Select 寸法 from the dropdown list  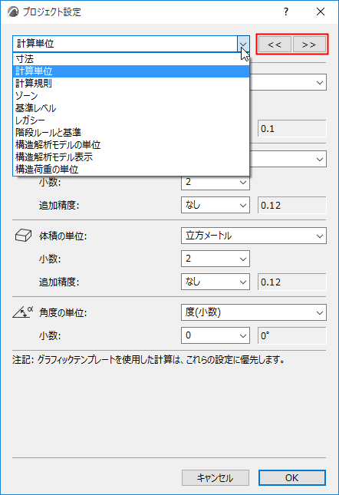(x=131, y=59)
